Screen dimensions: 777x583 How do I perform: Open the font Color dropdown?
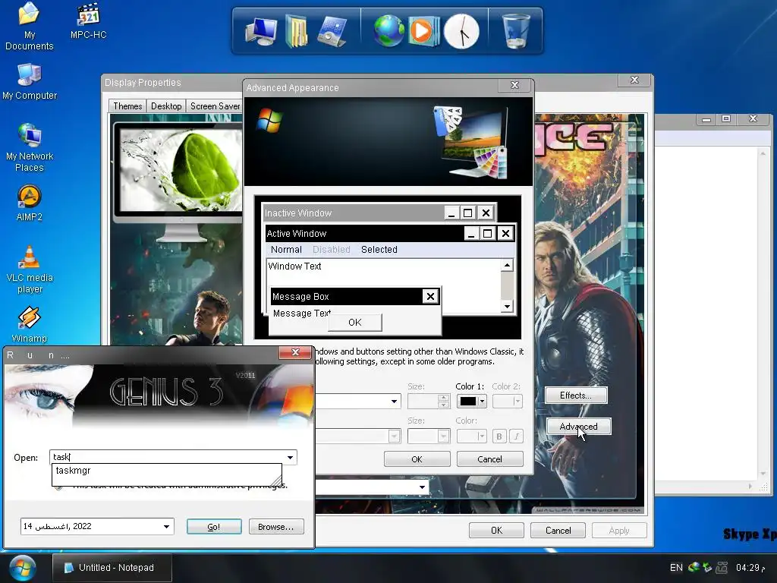471,436
